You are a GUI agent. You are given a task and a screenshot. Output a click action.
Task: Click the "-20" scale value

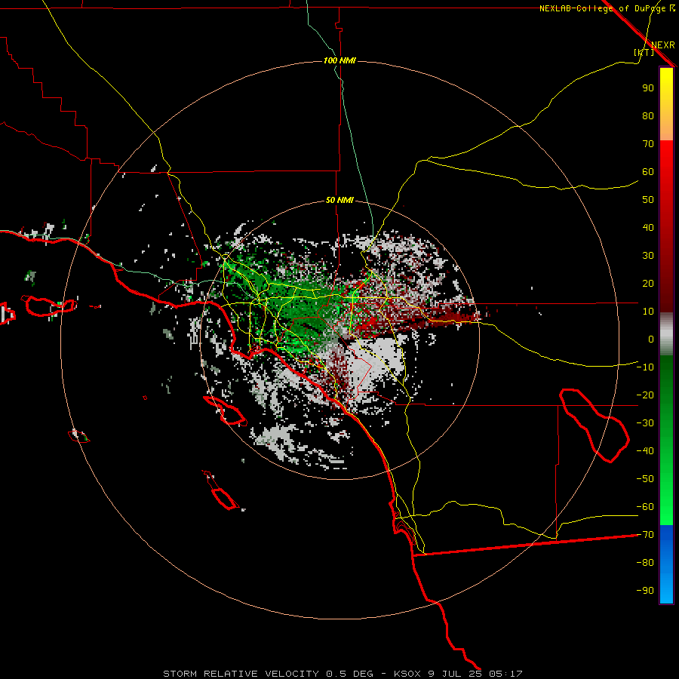tap(645, 395)
